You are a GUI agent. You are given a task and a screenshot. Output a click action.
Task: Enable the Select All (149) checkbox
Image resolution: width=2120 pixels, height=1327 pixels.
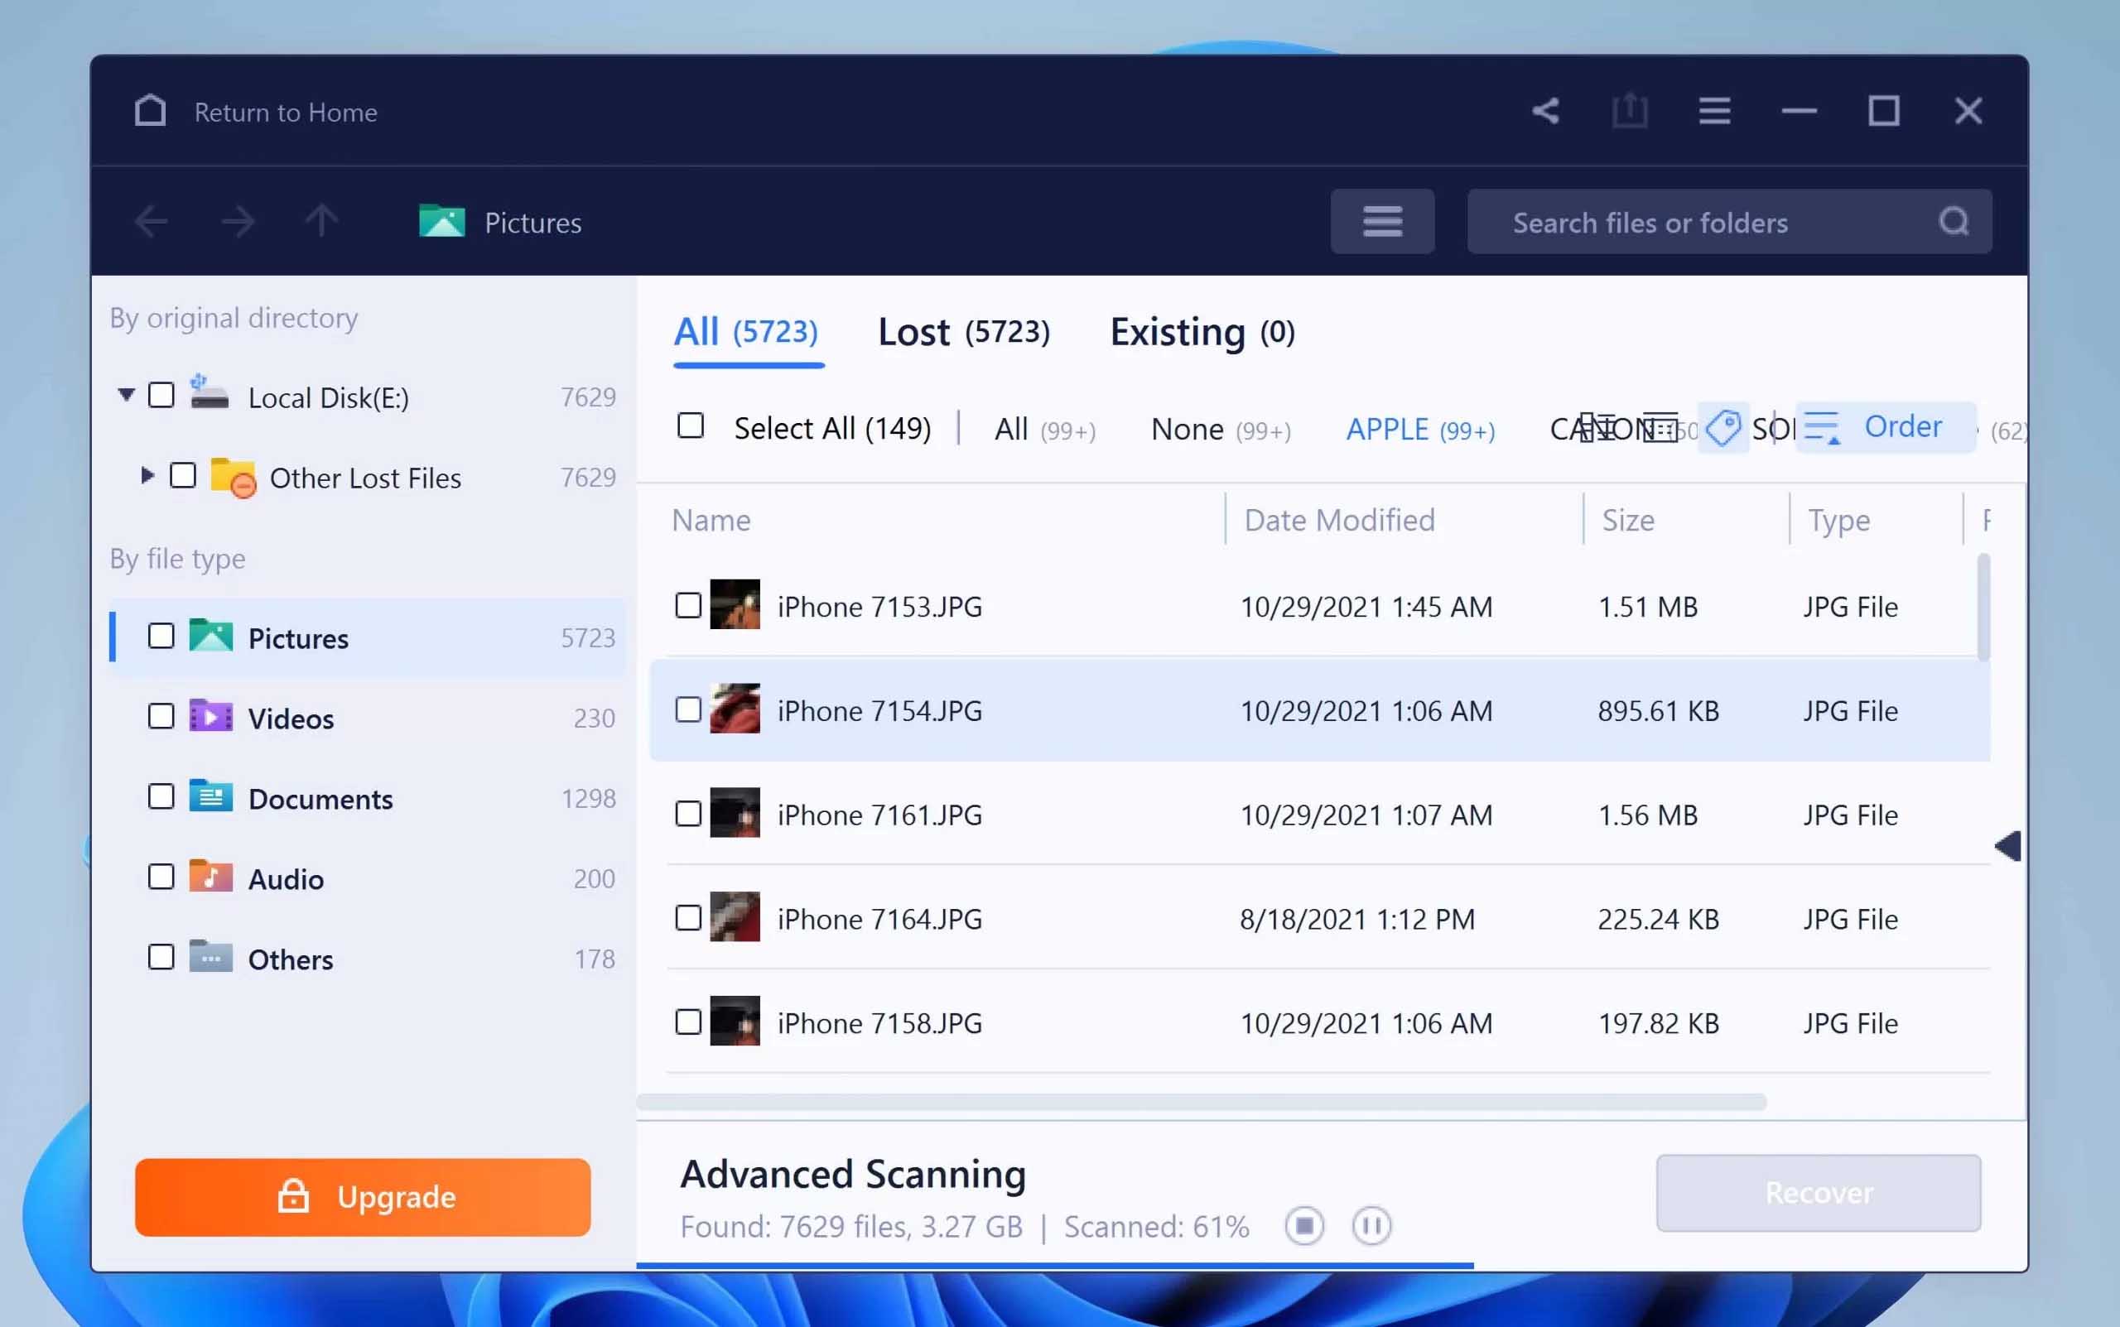tap(691, 426)
